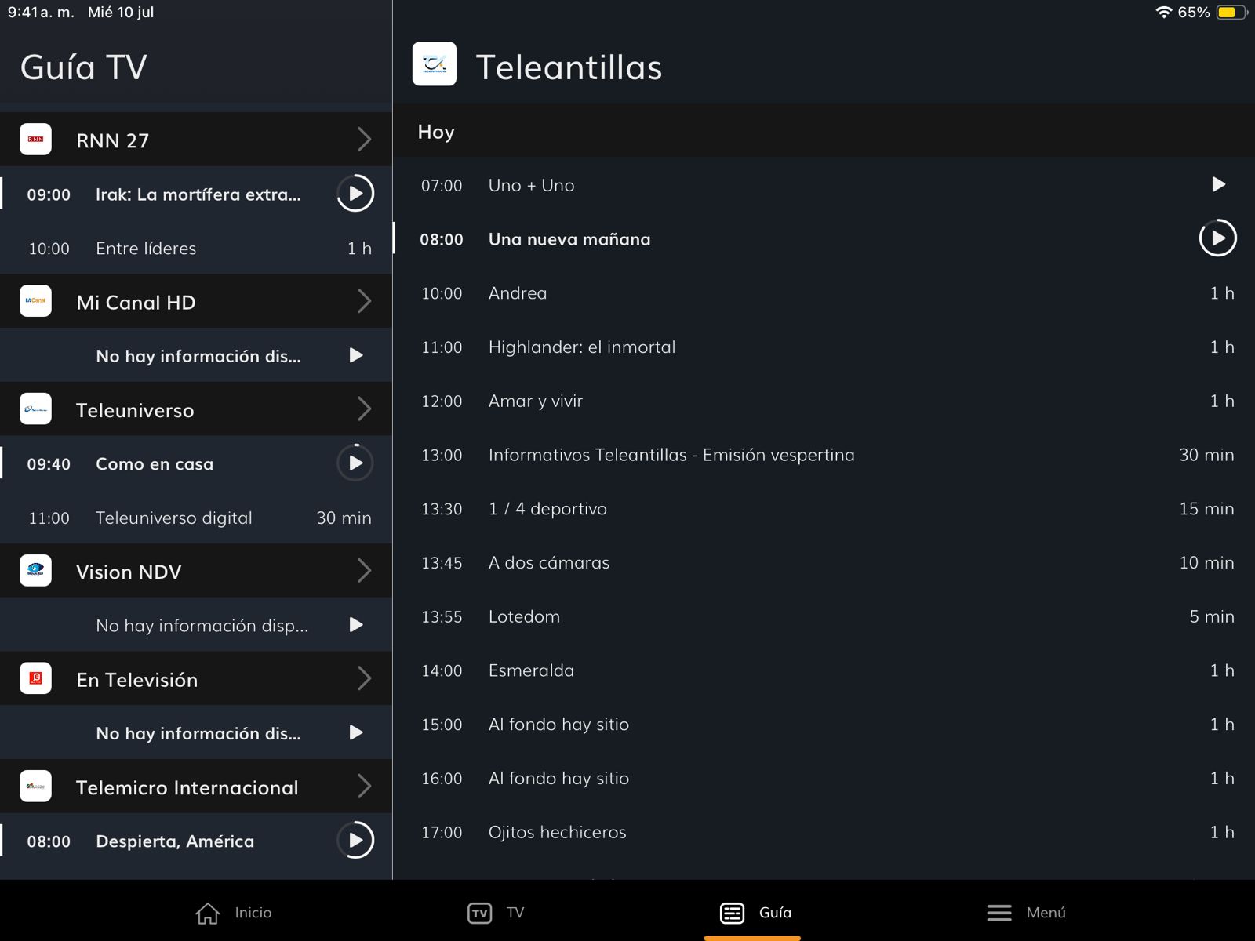
Task: Open RNN 27 channel logo
Action: tap(35, 140)
